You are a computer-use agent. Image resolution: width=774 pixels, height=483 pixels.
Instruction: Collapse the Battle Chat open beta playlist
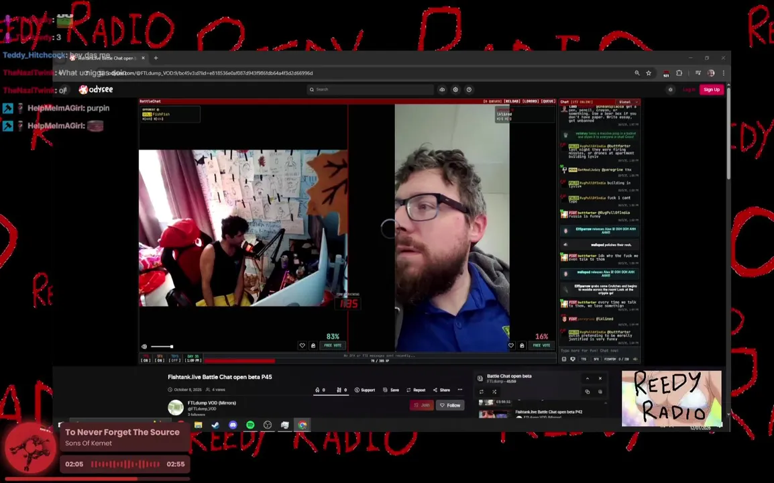588,378
